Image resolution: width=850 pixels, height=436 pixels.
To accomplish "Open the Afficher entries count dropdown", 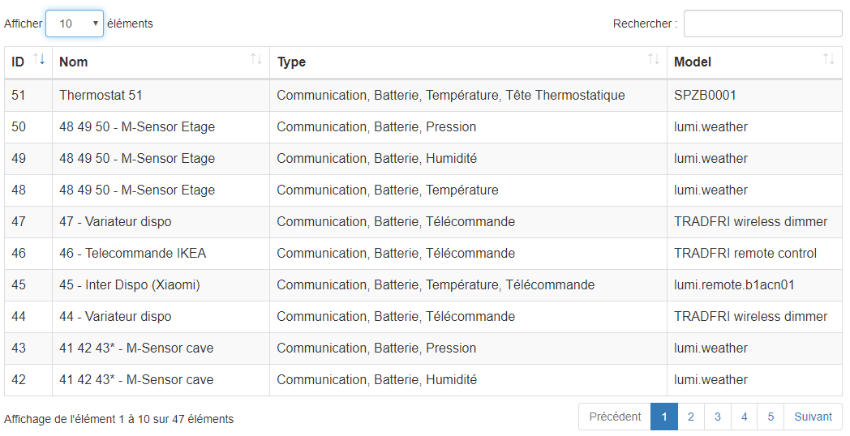I will (x=75, y=24).
